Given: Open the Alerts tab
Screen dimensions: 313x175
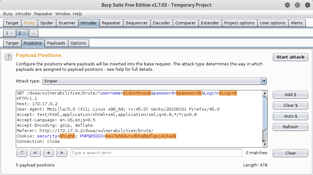Looking at the screenshot, I should pos(297,23).
